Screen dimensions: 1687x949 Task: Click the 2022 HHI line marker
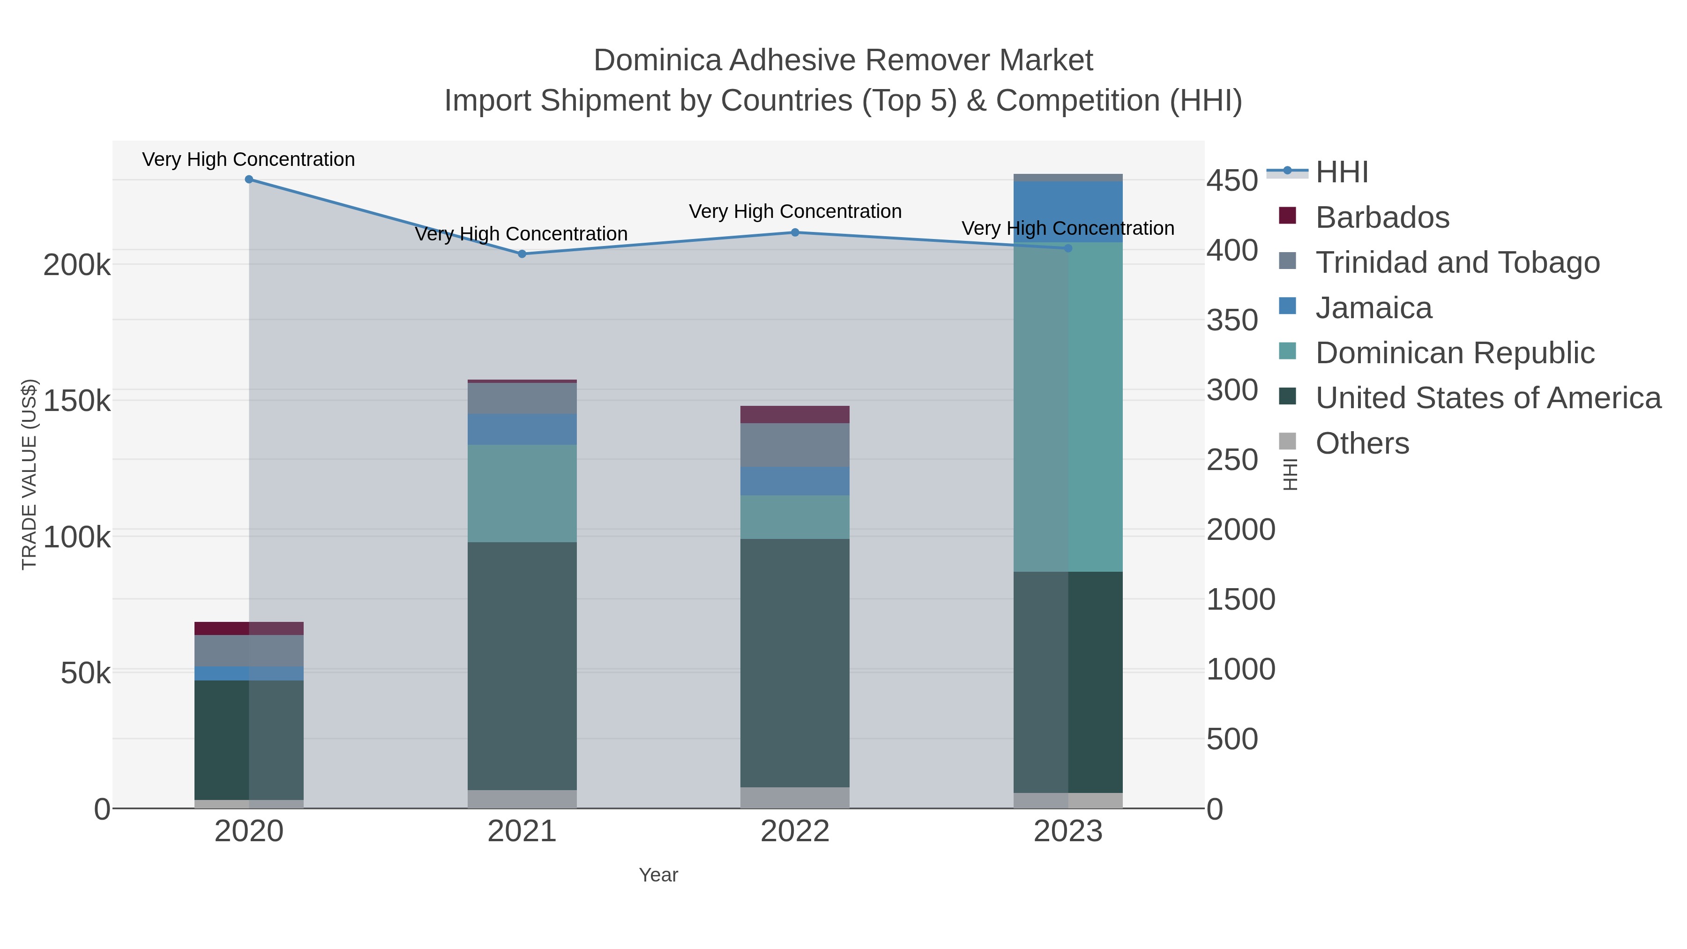tap(795, 232)
